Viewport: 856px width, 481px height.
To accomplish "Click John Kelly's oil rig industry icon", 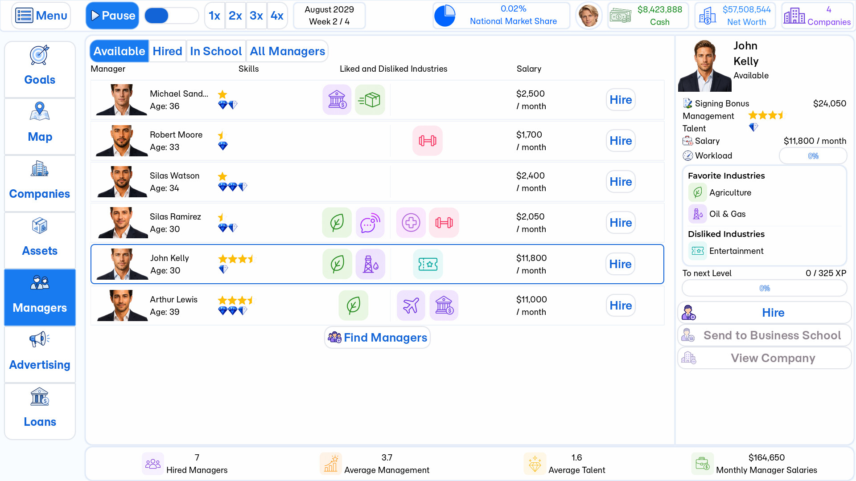I will click(370, 264).
